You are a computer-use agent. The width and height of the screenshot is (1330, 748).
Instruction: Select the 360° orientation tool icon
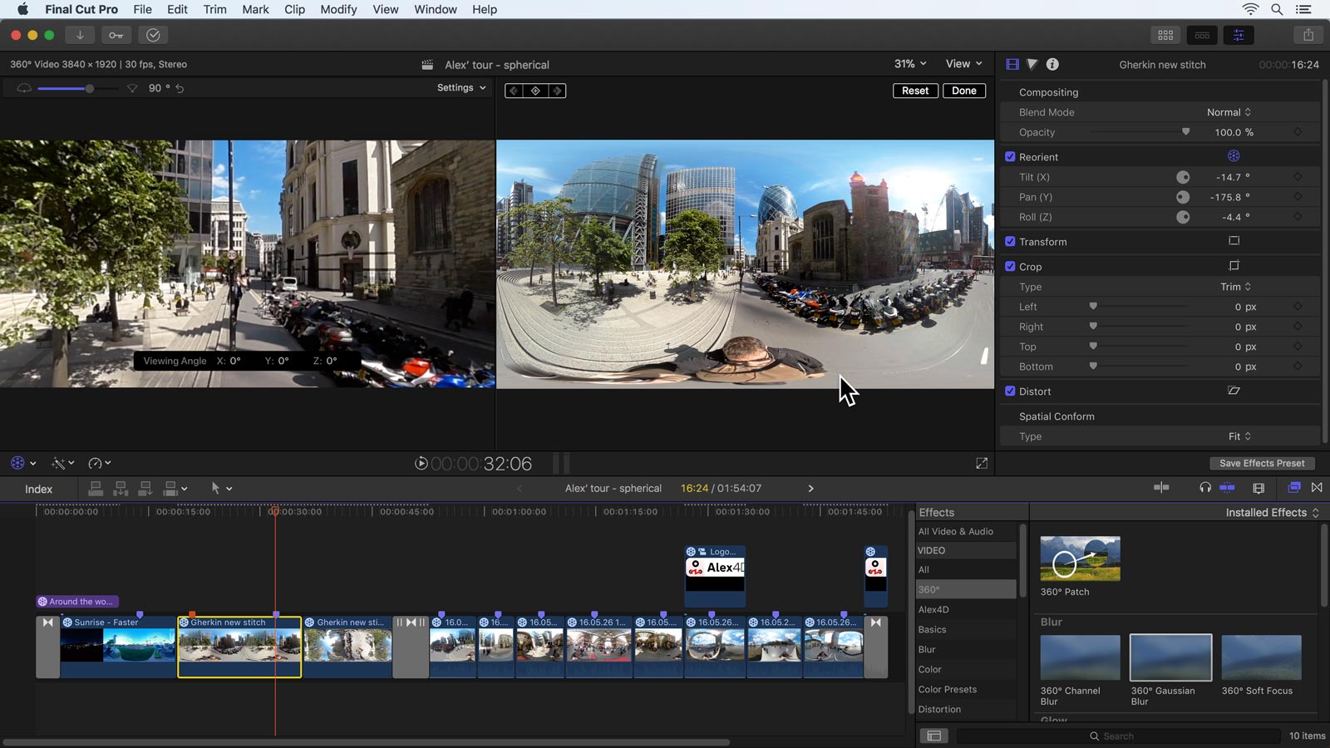(18, 463)
